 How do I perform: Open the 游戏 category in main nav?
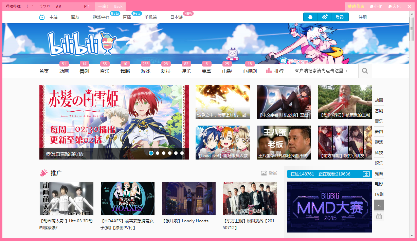click(145, 71)
